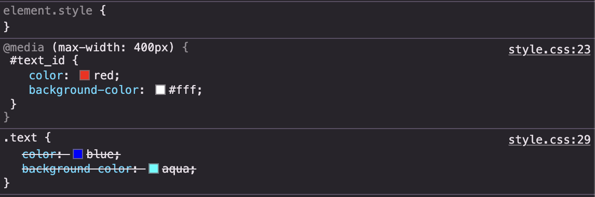Edit struck-through background-color property in .text
Viewport: 595px width, 197px height.
click(x=76, y=168)
